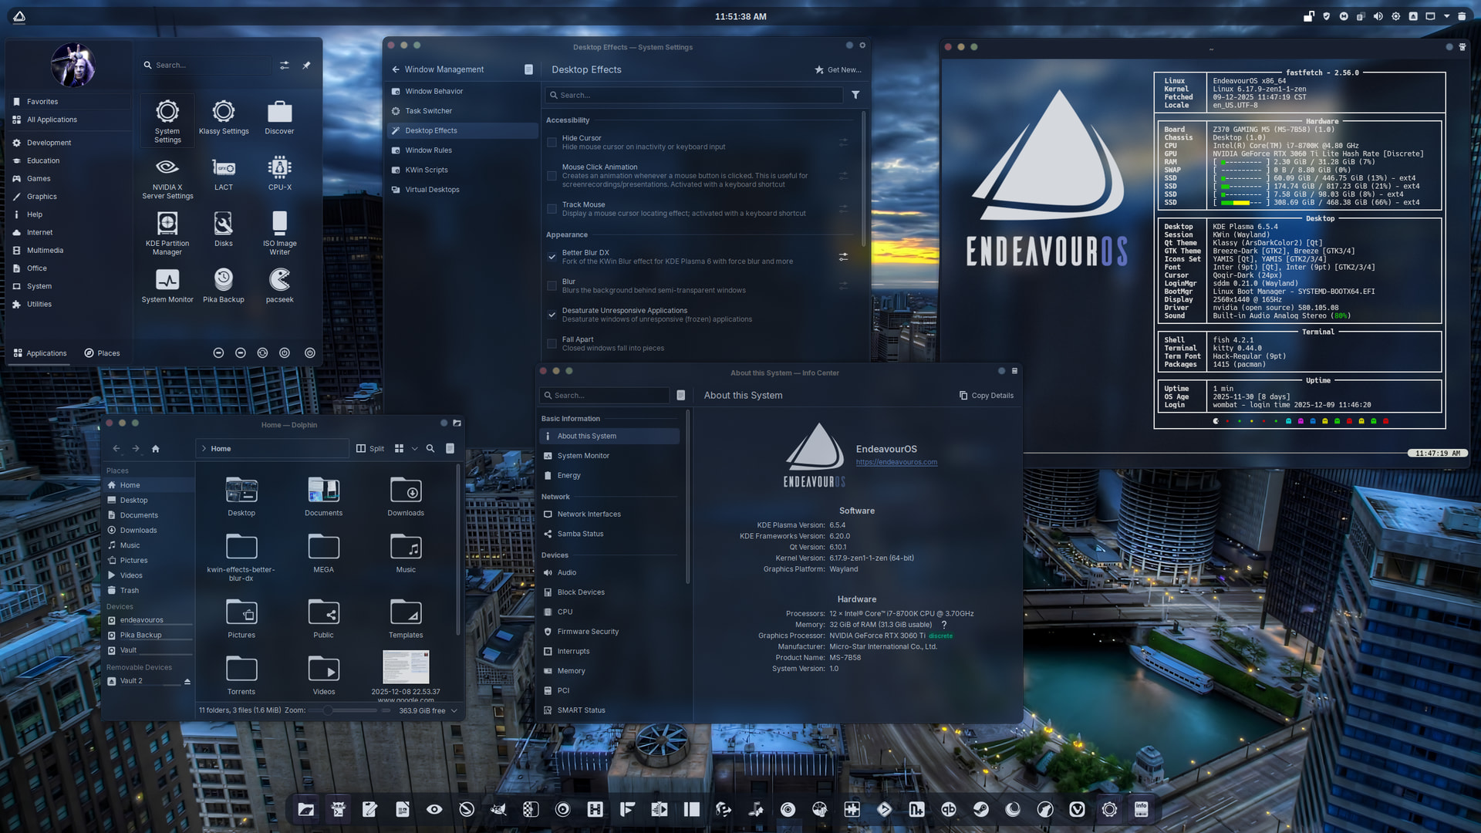Open the Info Center hamburger menu

681,396
